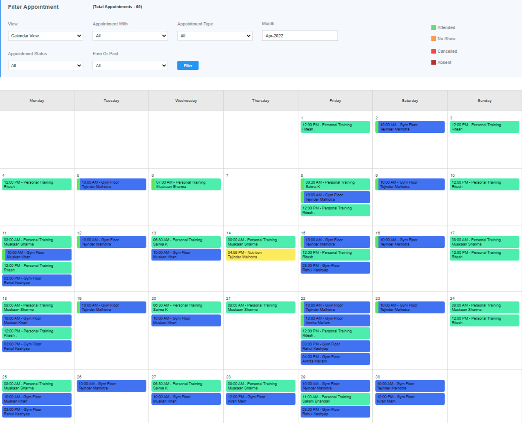The width and height of the screenshot is (522, 423).
Task: Open April 19 Gym Floor appointment
Action: [x=112, y=307]
